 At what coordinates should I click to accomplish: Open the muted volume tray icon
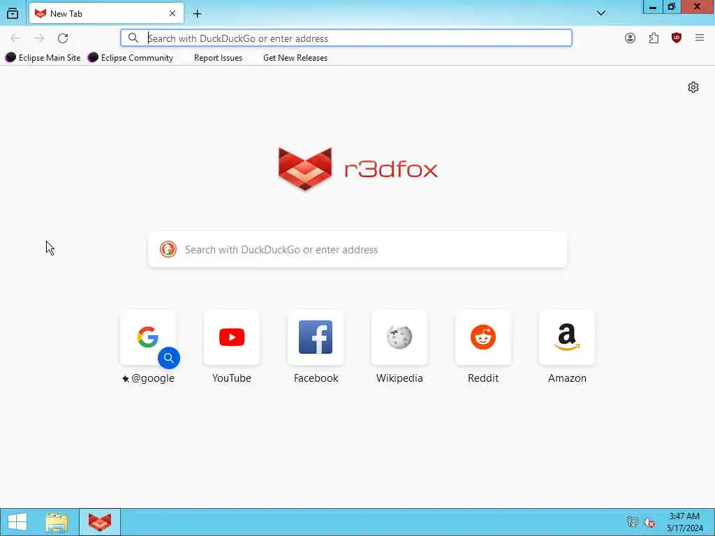click(649, 522)
